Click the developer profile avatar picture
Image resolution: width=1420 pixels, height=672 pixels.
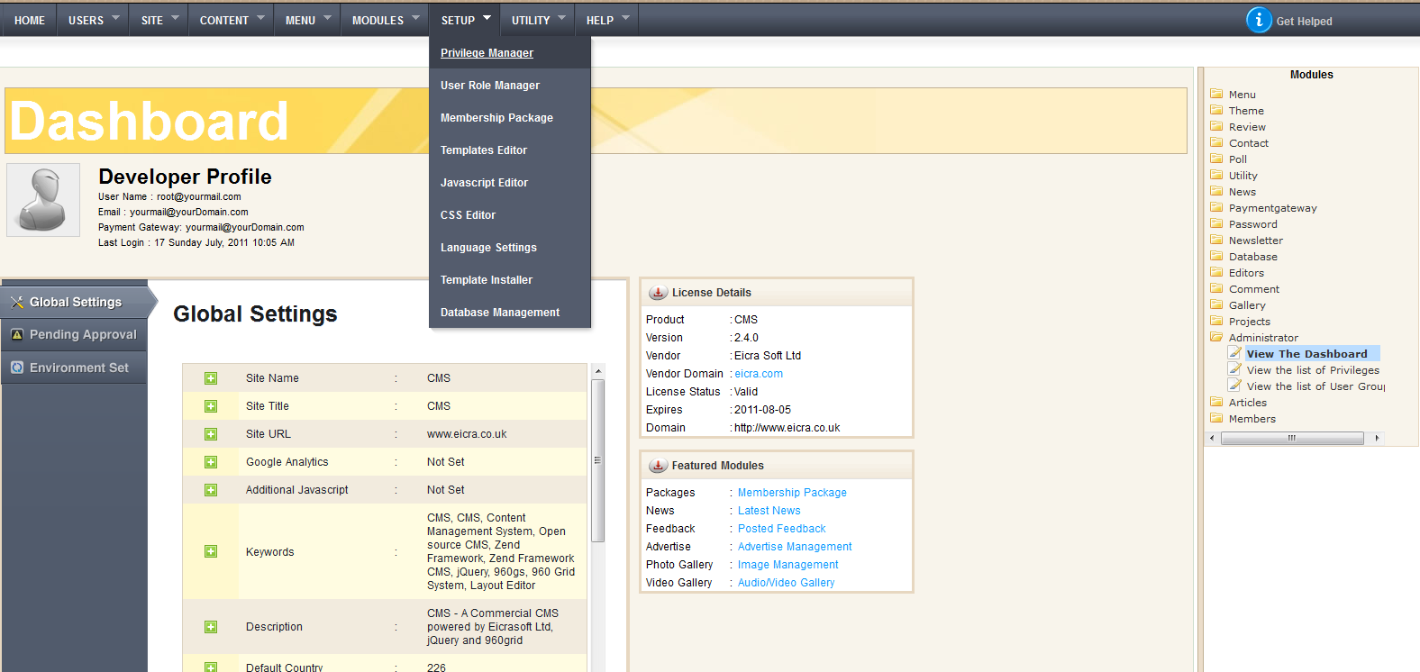pos(43,200)
